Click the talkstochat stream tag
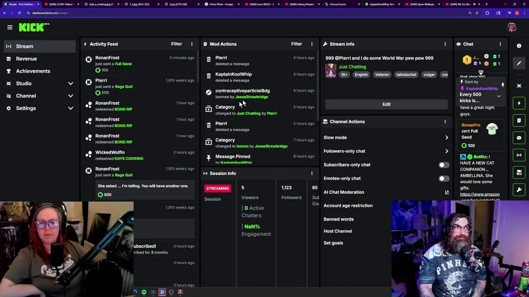This screenshot has width=529, height=297. coord(406,75)
